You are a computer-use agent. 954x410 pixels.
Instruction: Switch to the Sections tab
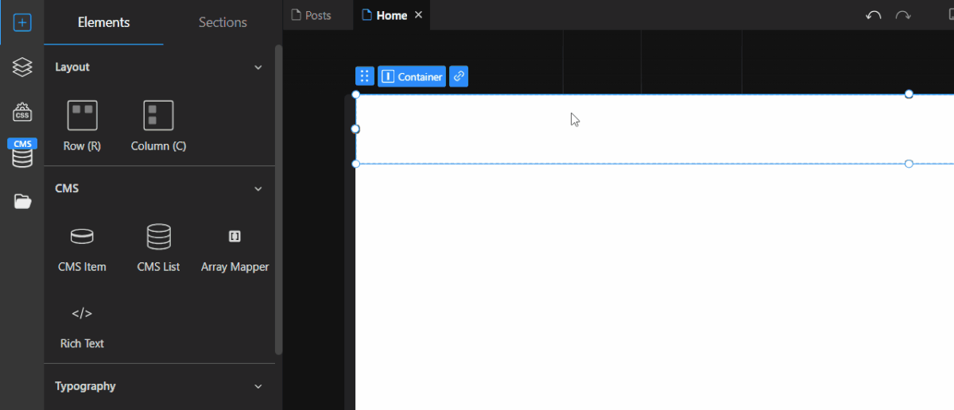click(223, 22)
